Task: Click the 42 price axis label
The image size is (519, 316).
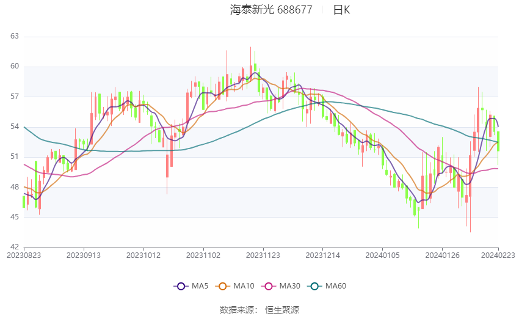Action: tap(15, 247)
